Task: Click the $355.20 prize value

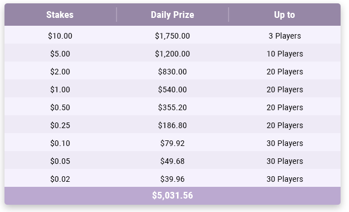Action: click(x=173, y=107)
